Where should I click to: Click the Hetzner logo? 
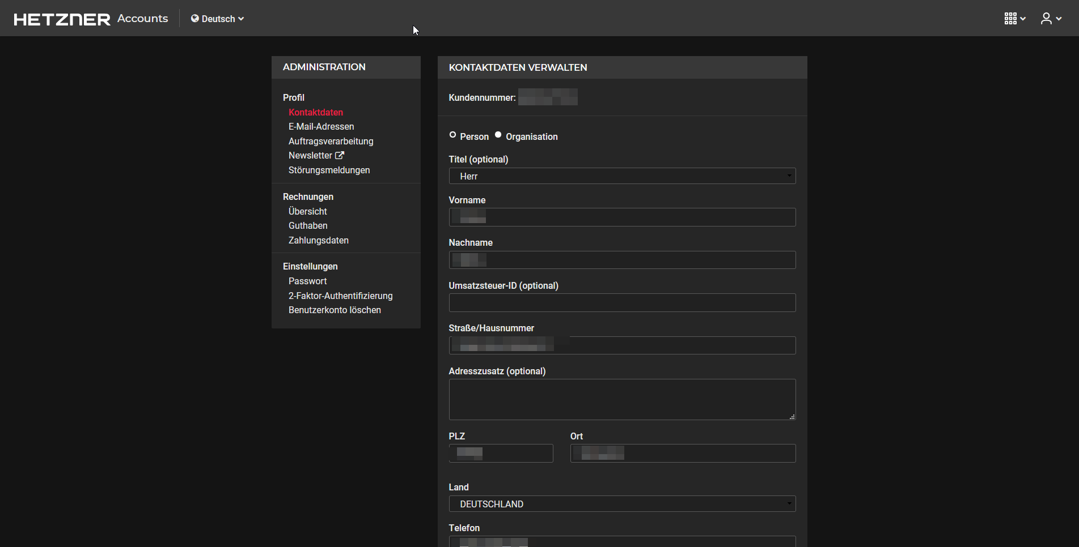62,19
